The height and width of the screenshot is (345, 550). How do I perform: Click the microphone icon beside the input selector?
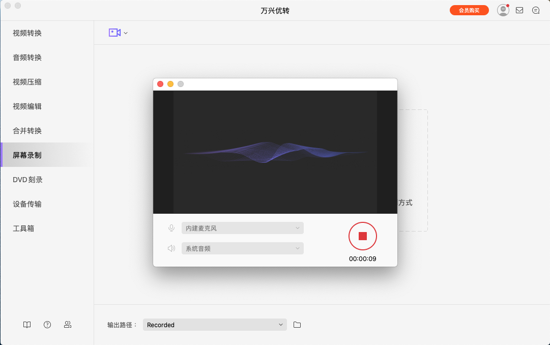tap(171, 227)
